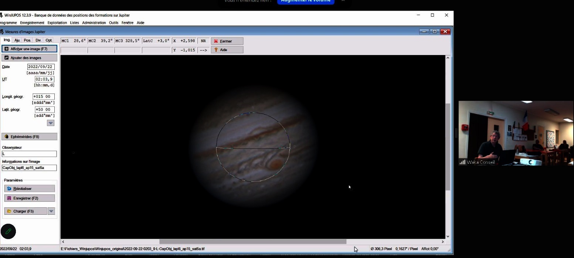
Task: Switch to the Pos. tab
Action: tap(27, 40)
